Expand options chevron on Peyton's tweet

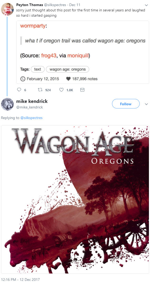tap(146, 5)
